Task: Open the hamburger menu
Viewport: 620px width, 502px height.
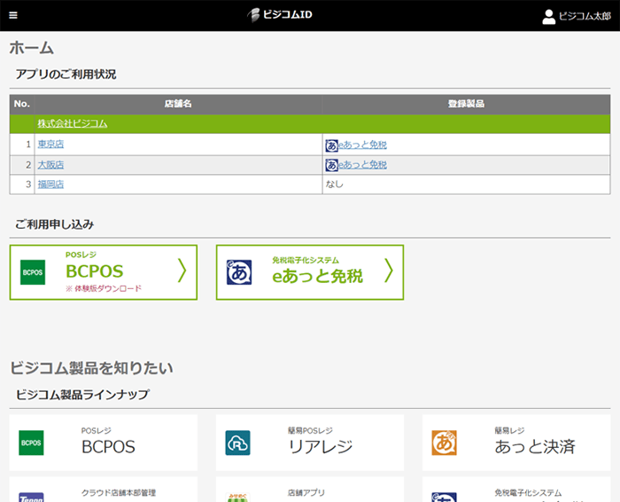Action: coord(13,15)
